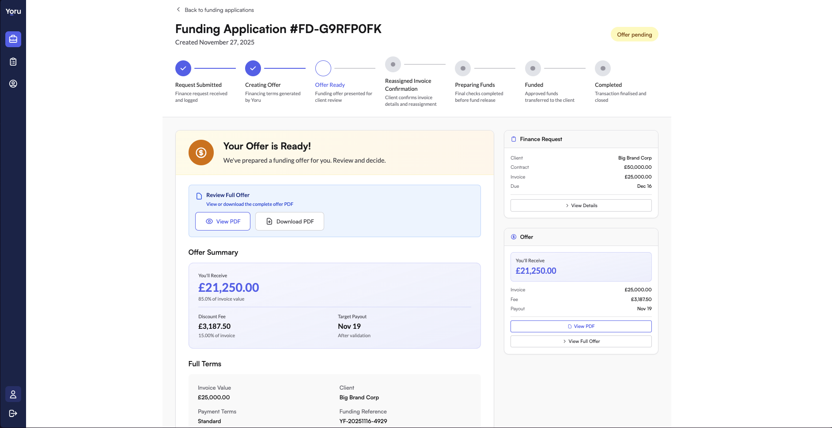Select the briefcase funding icon in sidebar
The width and height of the screenshot is (832, 428).
pyautogui.click(x=13, y=39)
